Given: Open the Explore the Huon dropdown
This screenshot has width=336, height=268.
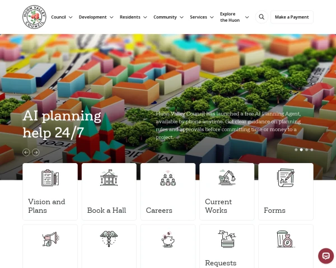Looking at the screenshot, I should click(x=235, y=17).
